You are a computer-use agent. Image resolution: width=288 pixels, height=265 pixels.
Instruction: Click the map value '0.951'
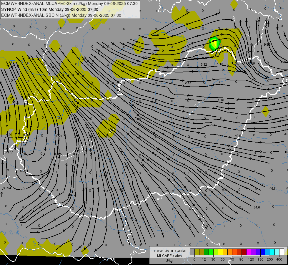24,171
